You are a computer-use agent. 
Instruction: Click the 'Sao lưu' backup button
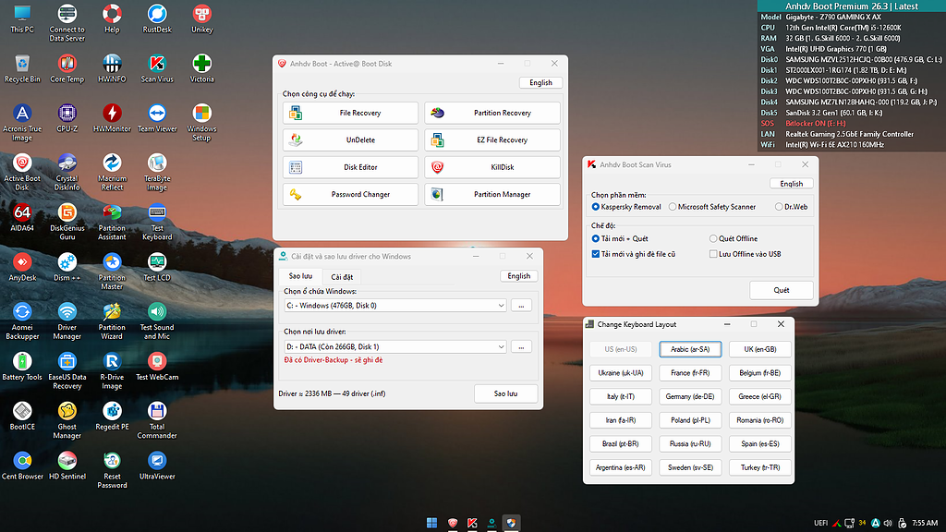(505, 393)
